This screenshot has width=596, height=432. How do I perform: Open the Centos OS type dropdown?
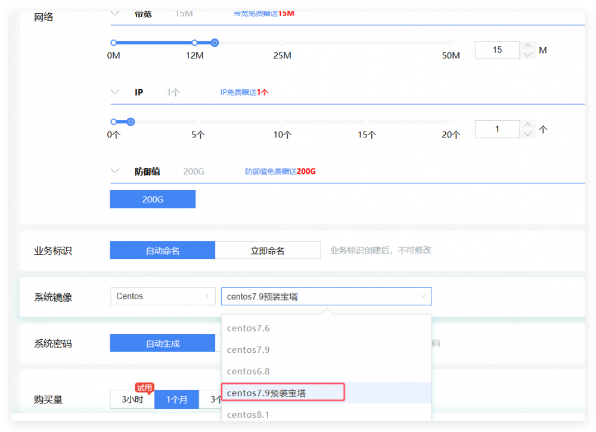pyautogui.click(x=163, y=296)
